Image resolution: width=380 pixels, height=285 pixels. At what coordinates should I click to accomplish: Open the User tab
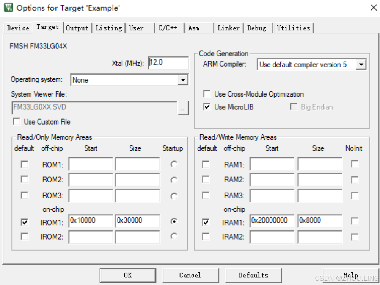point(140,28)
